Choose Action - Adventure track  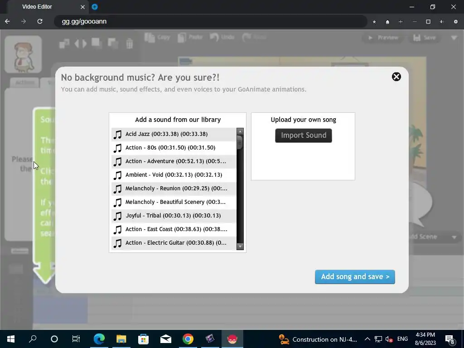pos(174,161)
